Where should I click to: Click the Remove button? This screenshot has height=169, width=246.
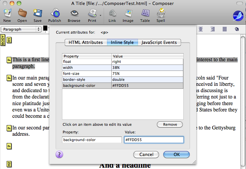(x=170, y=124)
